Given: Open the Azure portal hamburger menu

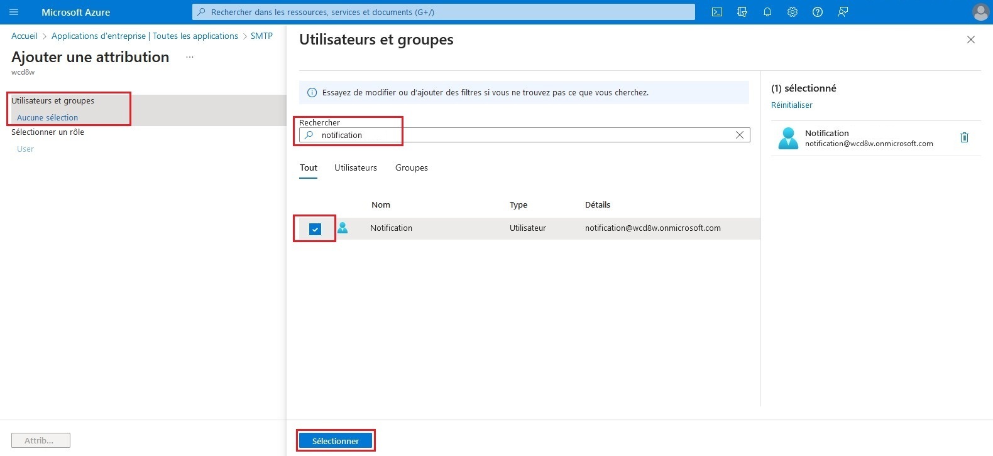Looking at the screenshot, I should tap(14, 12).
